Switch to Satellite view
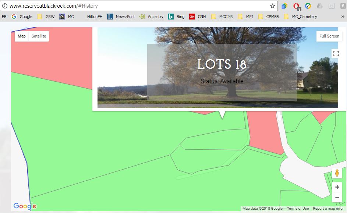347x213 pixels. tap(39, 36)
